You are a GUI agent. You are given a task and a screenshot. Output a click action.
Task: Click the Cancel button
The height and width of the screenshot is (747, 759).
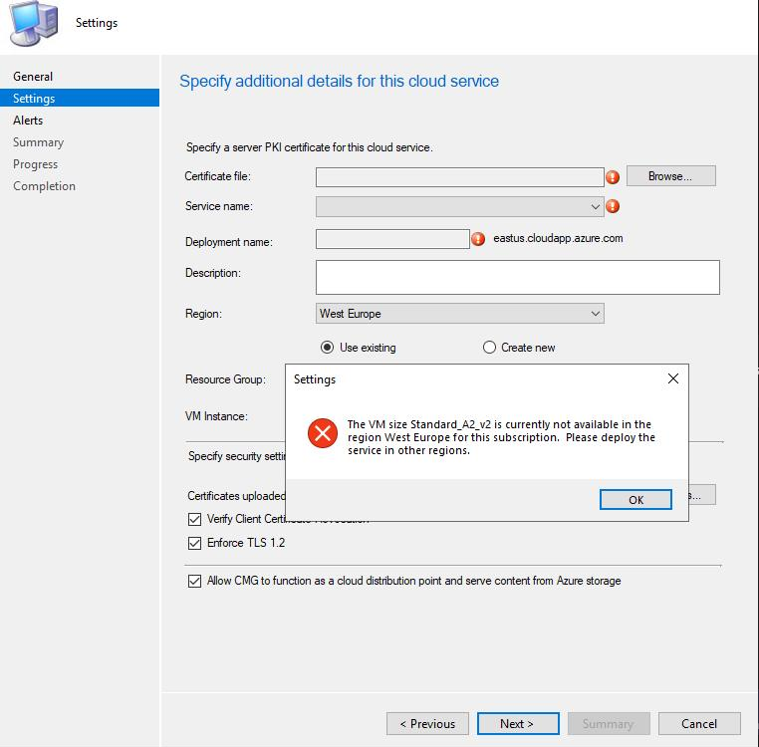tap(699, 724)
